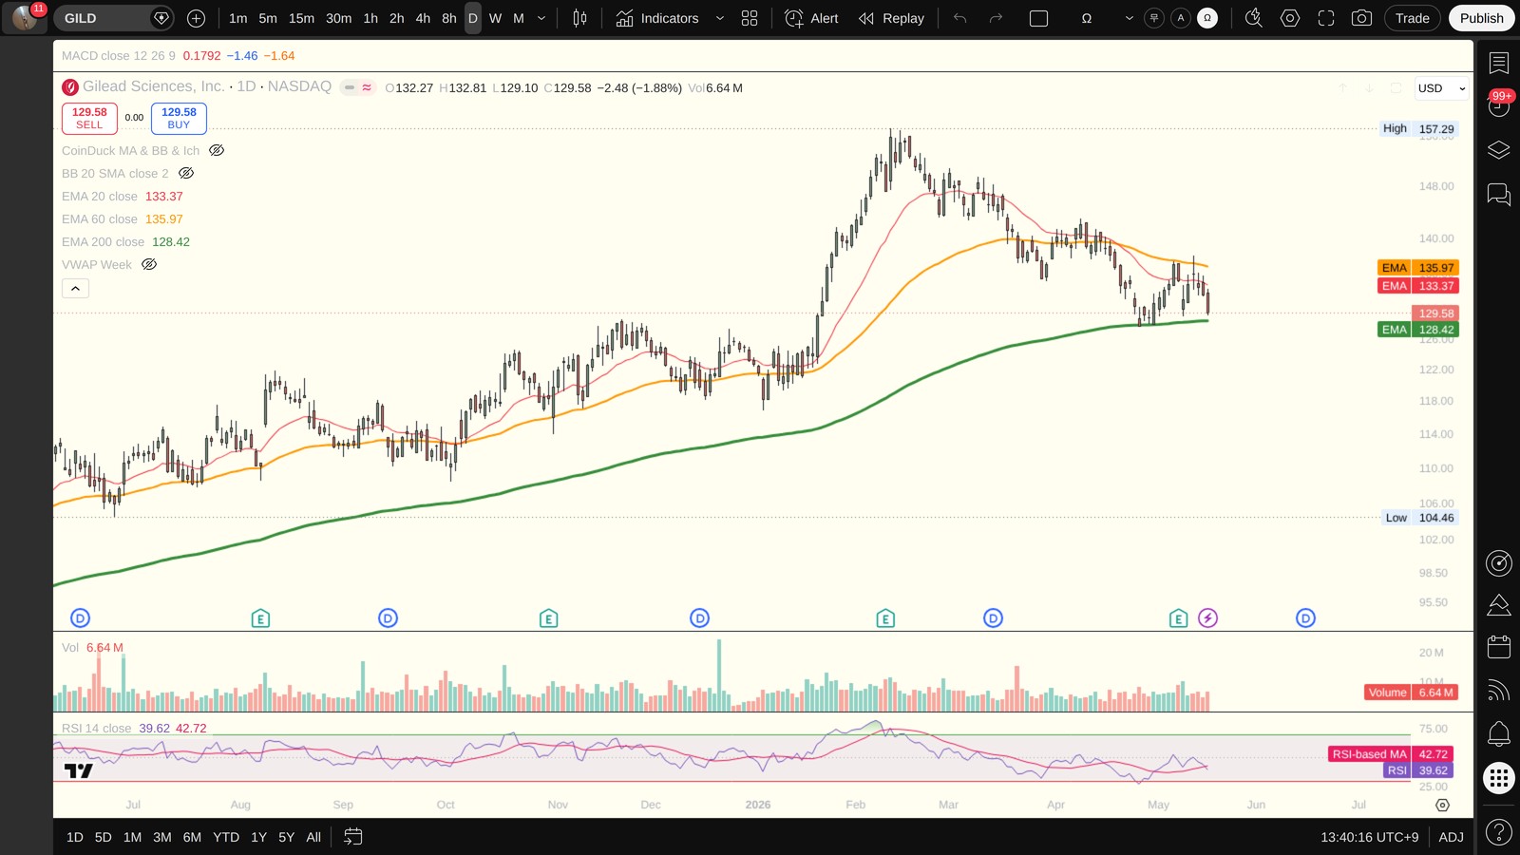Open time axis settings gear
The height and width of the screenshot is (855, 1520).
(x=1442, y=805)
